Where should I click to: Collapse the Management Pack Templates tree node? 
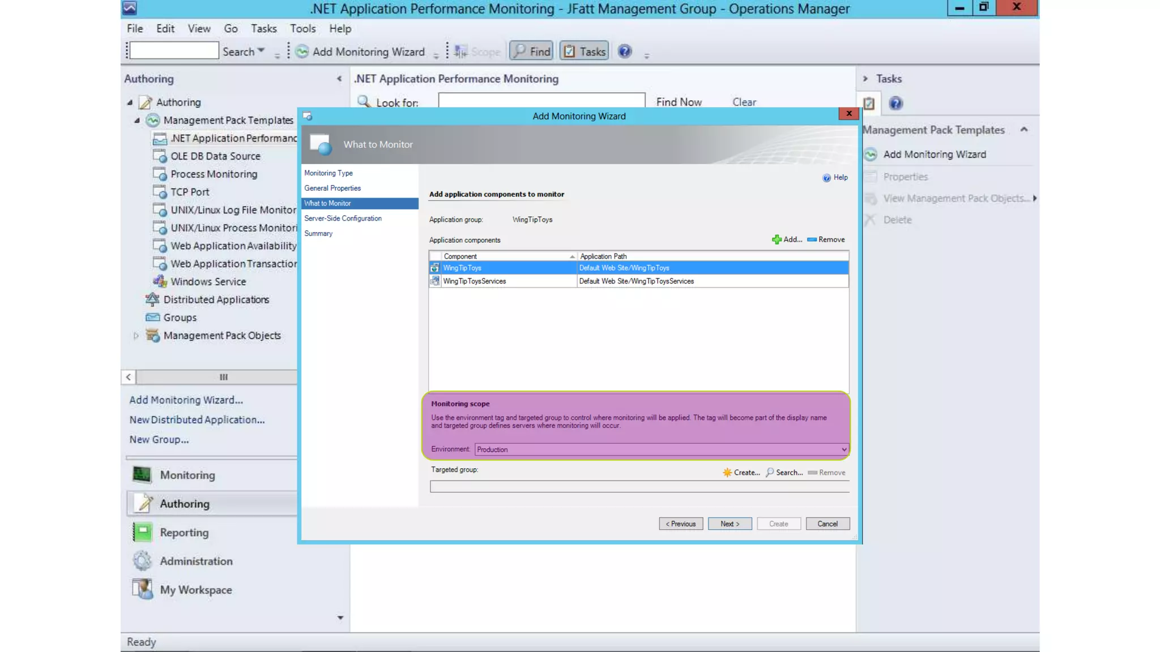coord(137,121)
